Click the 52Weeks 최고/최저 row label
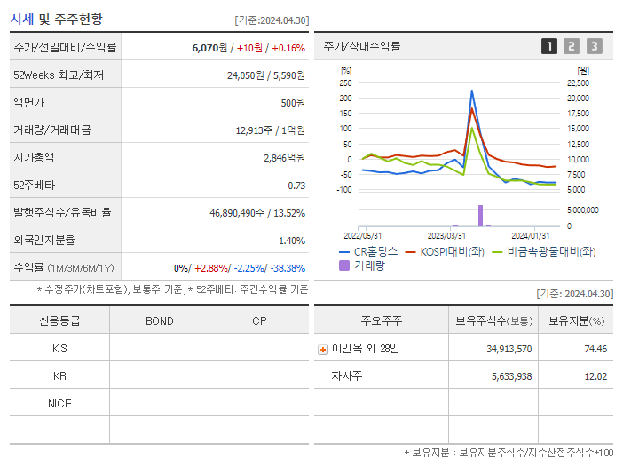 [59, 75]
